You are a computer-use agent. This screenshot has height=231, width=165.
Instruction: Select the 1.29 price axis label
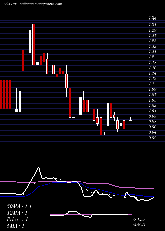pos(152,30)
